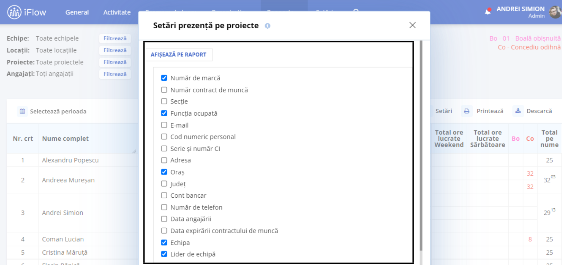
Task: Select the Afișează pe raport tab
Action: pyautogui.click(x=178, y=55)
